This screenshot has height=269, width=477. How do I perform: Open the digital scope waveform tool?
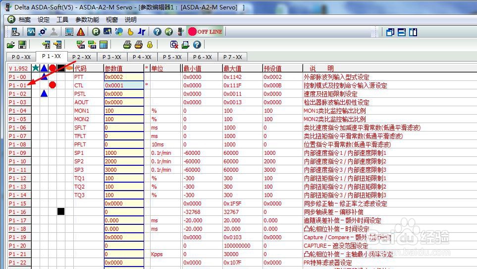[x=31, y=32]
